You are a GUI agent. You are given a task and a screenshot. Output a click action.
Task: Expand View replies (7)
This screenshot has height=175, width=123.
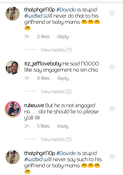[x=56, y=50]
